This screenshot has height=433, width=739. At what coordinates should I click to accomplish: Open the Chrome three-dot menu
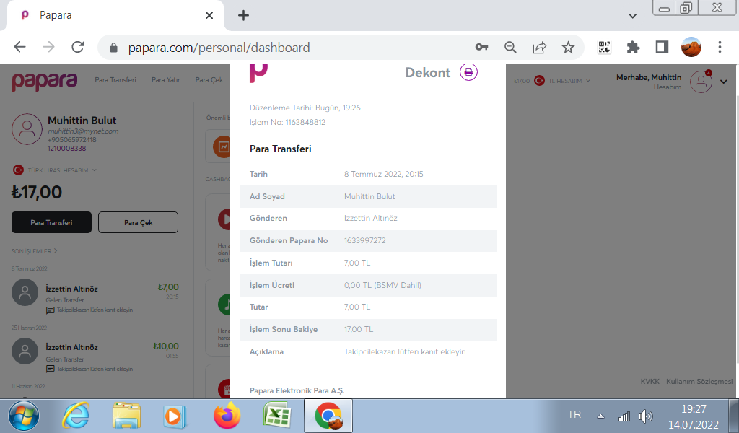(x=720, y=47)
